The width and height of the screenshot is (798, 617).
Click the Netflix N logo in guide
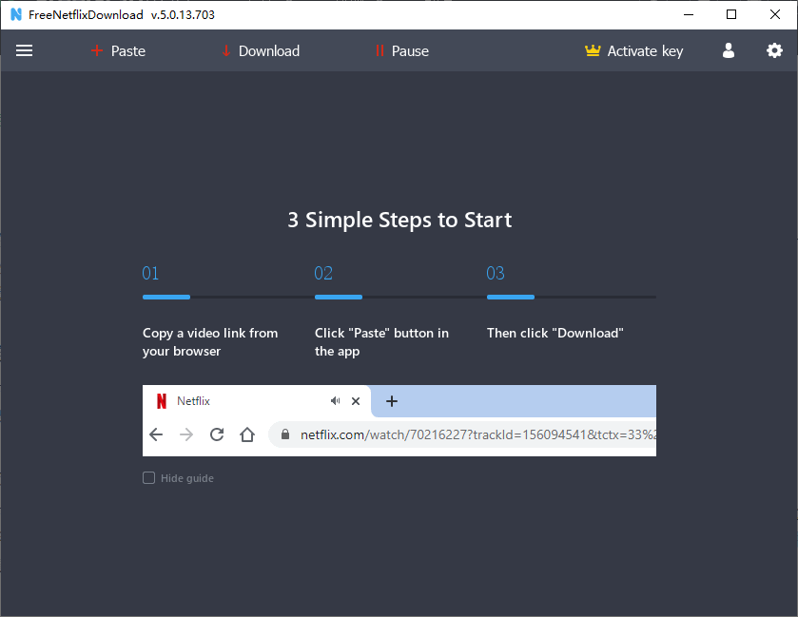point(162,401)
